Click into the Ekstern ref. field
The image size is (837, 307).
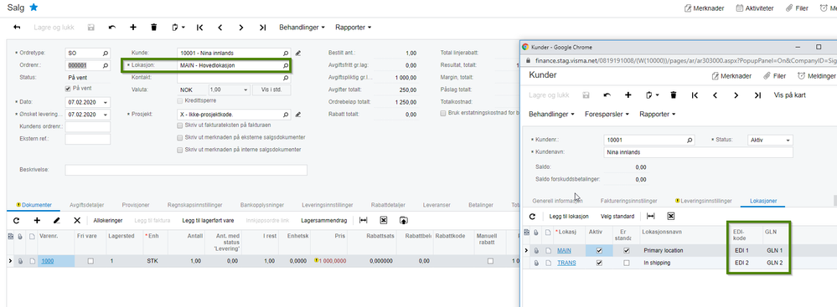[87, 139]
